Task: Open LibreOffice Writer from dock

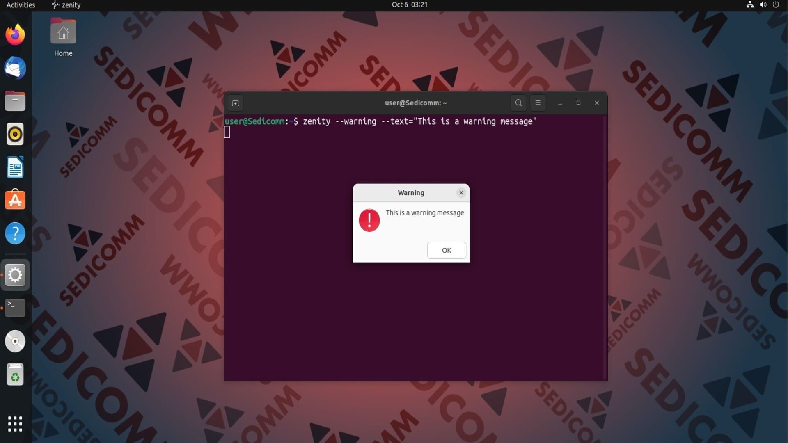Action: (15, 167)
